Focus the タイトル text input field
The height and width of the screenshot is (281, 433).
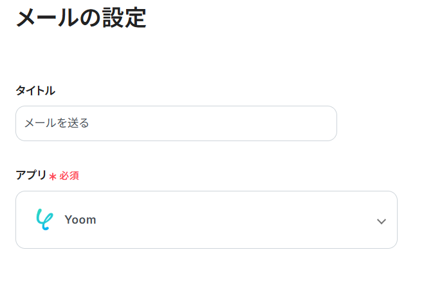click(176, 123)
